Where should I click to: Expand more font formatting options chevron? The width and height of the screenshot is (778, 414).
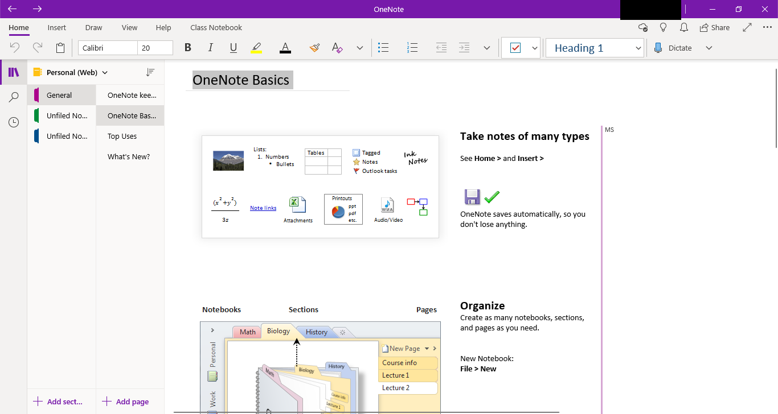pyautogui.click(x=360, y=48)
